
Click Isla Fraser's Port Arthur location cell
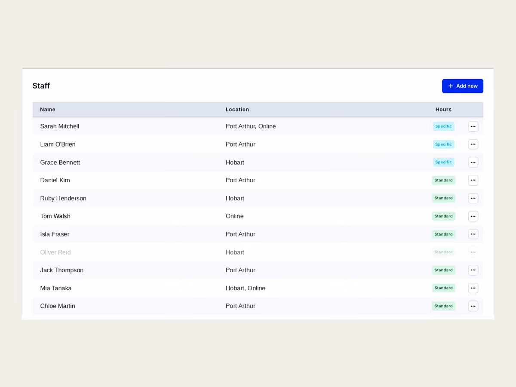coord(240,234)
